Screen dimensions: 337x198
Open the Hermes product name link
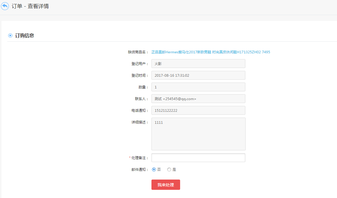[211, 52]
